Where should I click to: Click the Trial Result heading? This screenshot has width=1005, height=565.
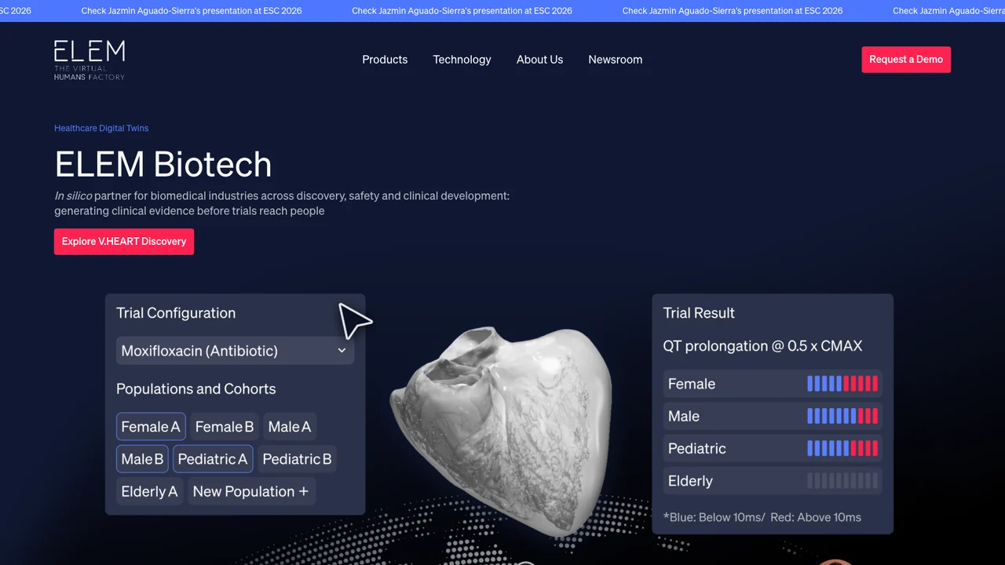[699, 313]
